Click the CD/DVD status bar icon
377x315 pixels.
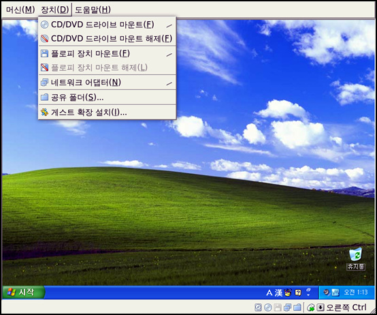[268, 307]
